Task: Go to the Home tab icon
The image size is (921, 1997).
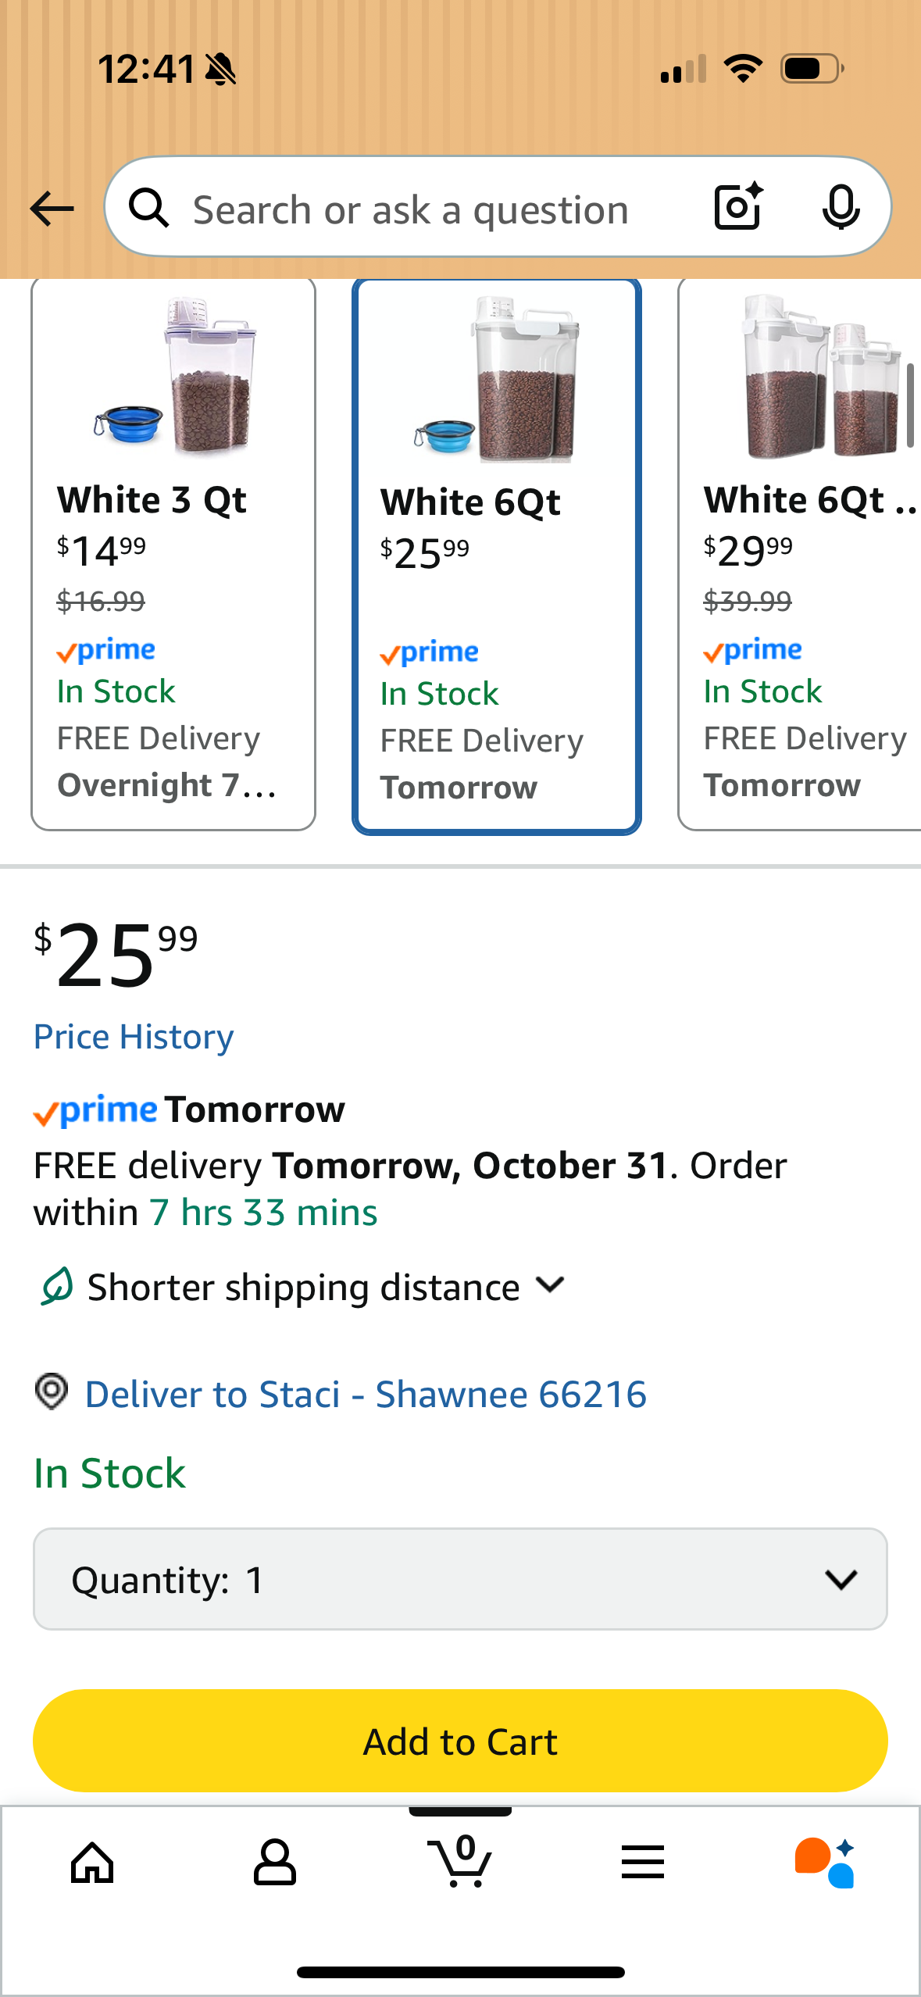Action: pyautogui.click(x=92, y=1863)
